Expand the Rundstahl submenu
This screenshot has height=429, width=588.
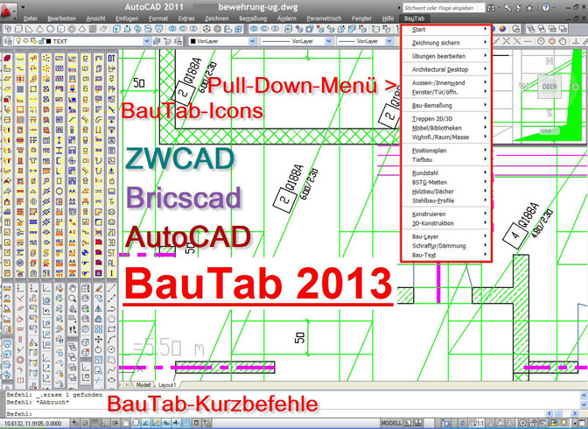coord(446,173)
